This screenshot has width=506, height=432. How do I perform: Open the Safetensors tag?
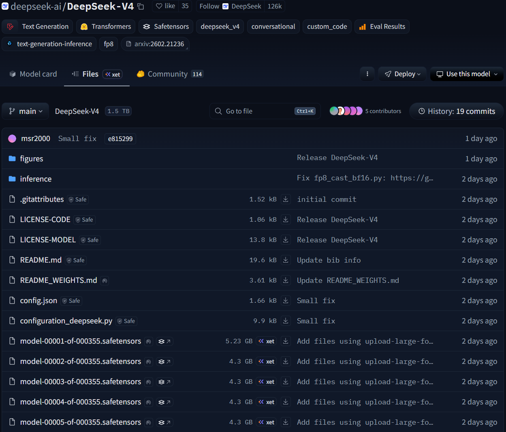point(166,26)
